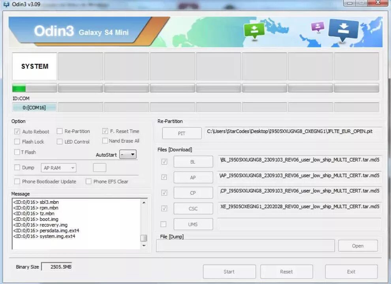Click the small field beside AP RAM
The width and height of the screenshot is (391, 284).
(x=100, y=168)
